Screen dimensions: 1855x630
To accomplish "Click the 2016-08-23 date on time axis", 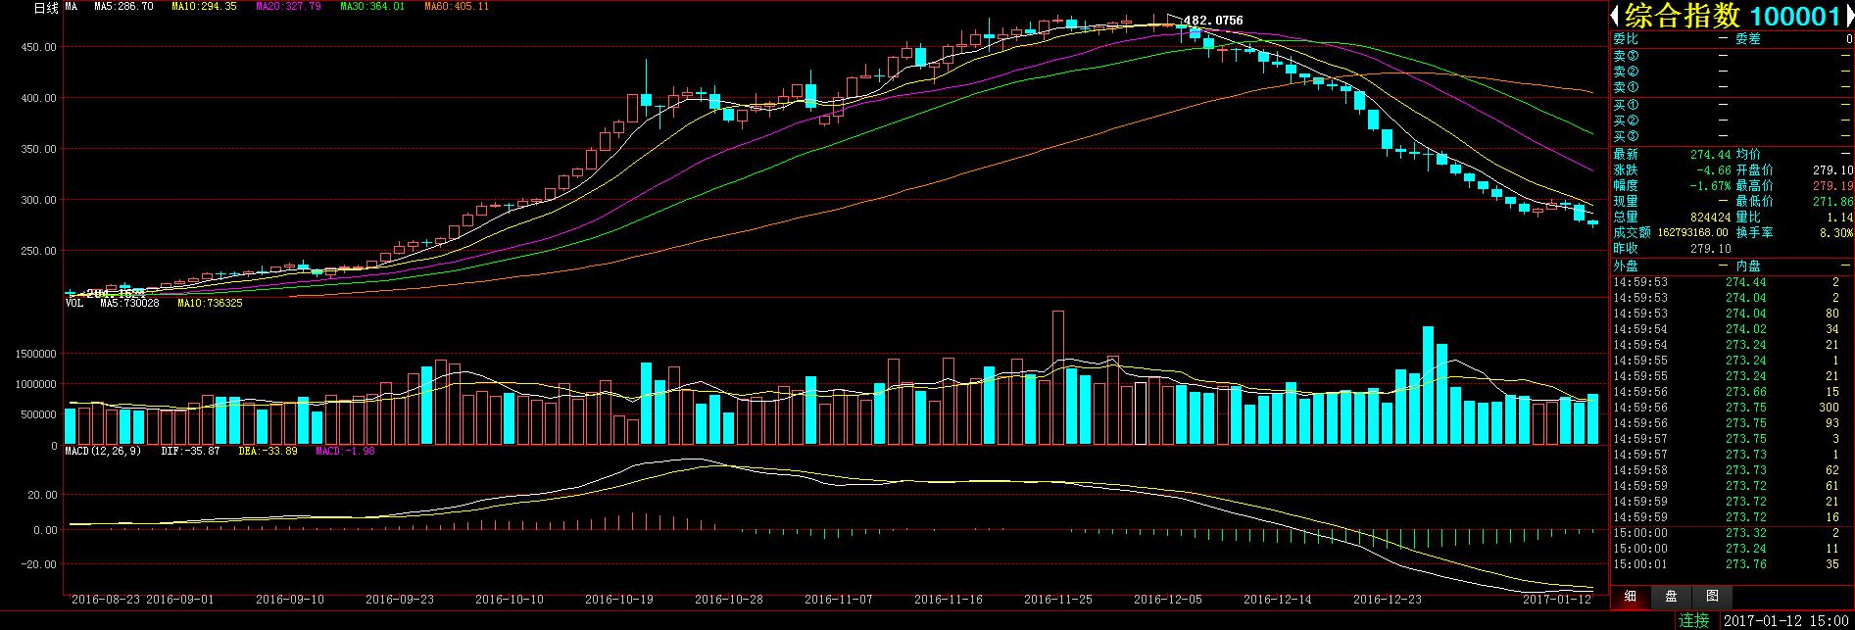I will [x=106, y=599].
